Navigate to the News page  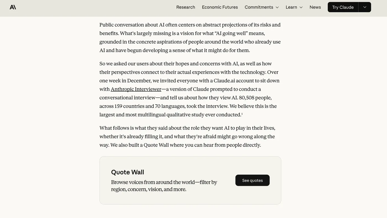click(315, 7)
